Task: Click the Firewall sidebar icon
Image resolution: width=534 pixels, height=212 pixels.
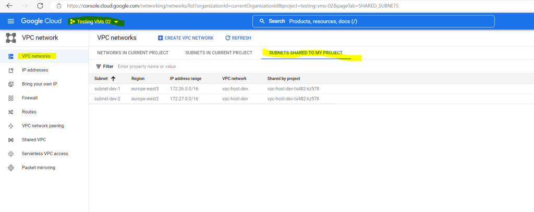Action: coord(11,98)
